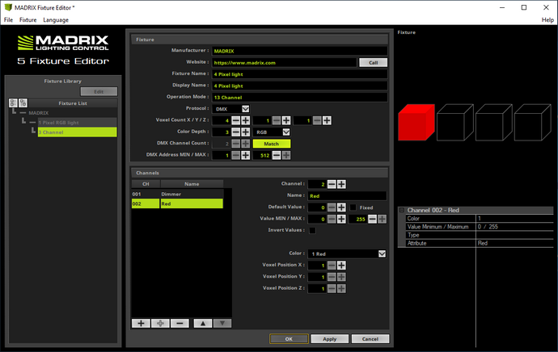558x352 pixels.
Task: Remove the selected channel
Action: click(180, 323)
